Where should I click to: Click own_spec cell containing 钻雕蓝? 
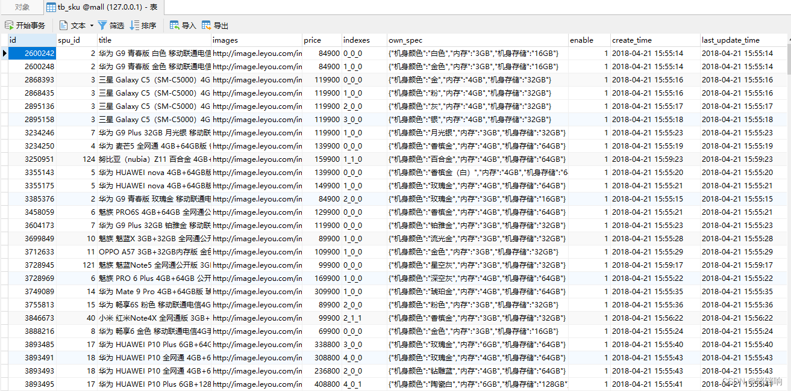tap(478, 371)
